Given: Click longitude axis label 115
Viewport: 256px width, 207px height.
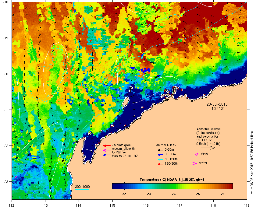Looking at the screenshot, I should [112, 205].
